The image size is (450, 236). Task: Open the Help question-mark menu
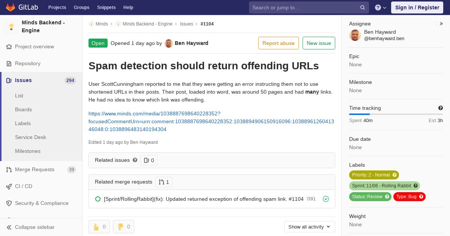[381, 7]
